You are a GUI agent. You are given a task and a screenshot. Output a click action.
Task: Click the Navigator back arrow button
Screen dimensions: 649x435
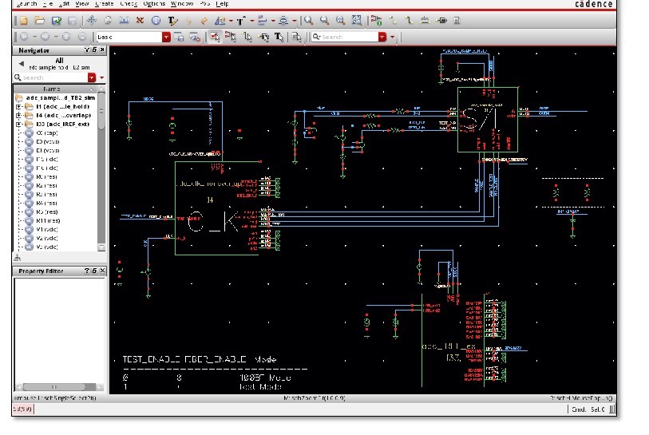point(21,63)
